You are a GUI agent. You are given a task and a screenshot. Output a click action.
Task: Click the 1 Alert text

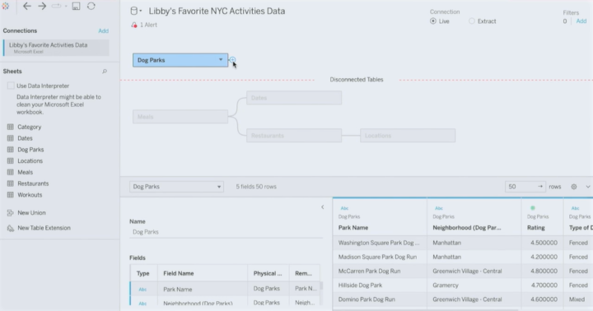[148, 25]
